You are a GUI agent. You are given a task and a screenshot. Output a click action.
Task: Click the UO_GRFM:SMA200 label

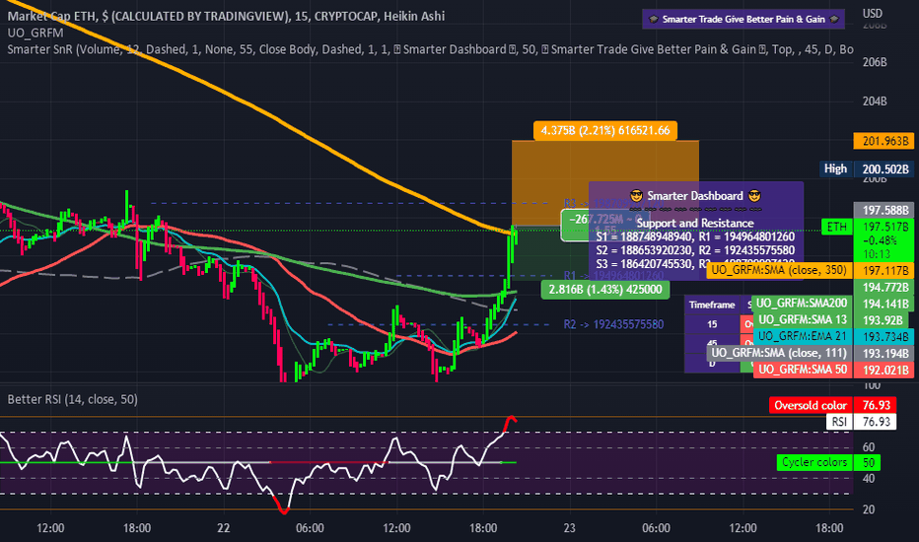coord(802,303)
